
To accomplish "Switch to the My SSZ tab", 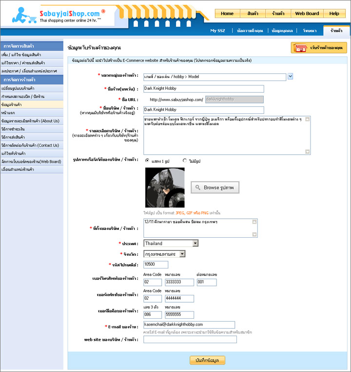I will 217,31.
